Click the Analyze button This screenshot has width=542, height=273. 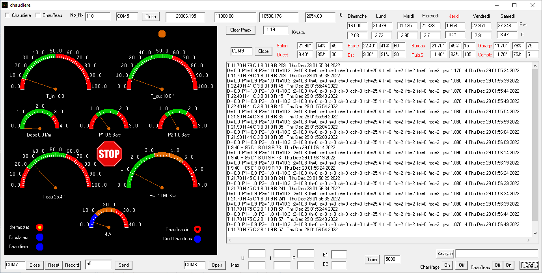tap(445, 254)
